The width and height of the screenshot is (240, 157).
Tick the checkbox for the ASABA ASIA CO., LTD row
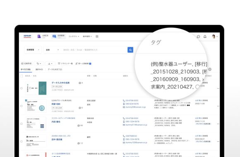coord(21,141)
